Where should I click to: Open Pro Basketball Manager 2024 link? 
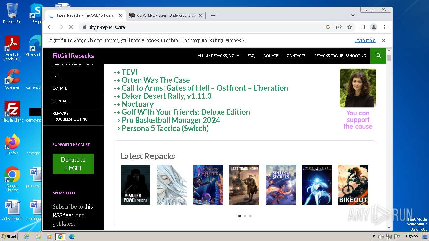(171, 120)
